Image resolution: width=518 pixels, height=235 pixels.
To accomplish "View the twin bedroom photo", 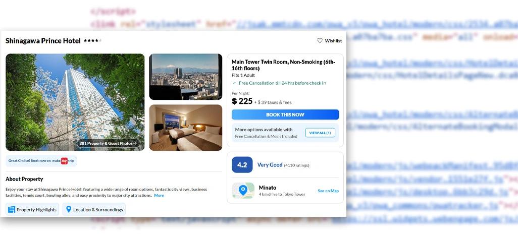I will 186,128.
